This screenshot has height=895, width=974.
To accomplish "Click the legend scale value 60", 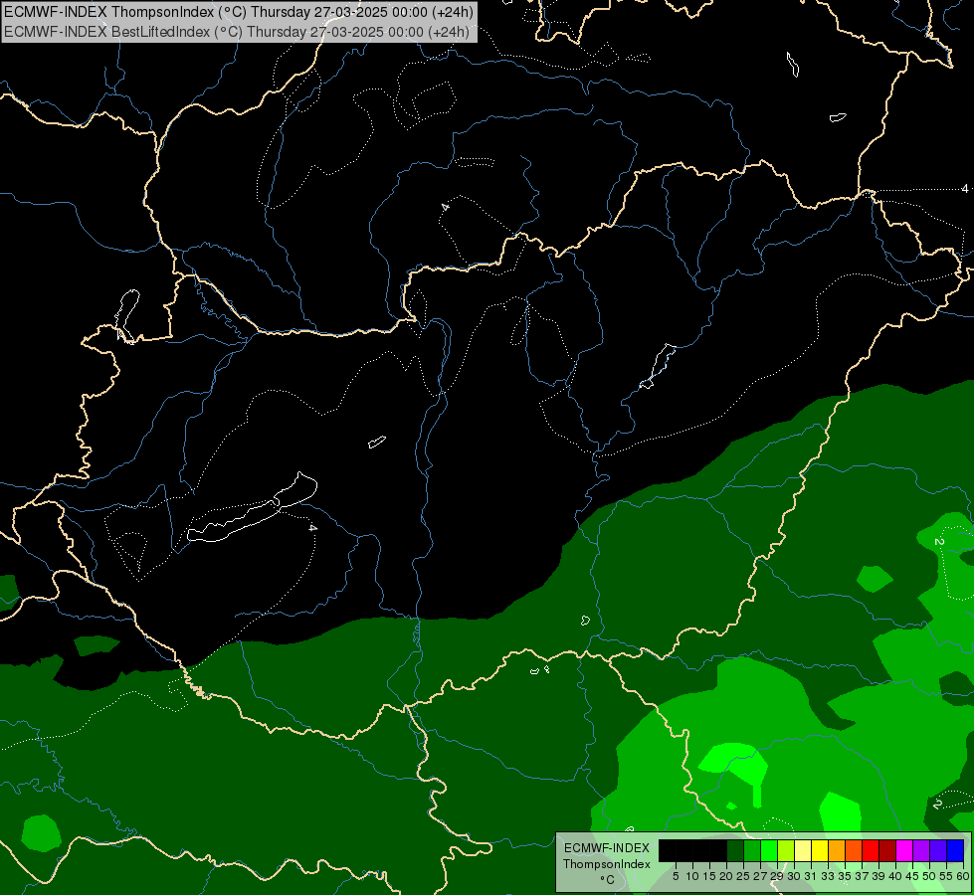I will pos(962,876).
